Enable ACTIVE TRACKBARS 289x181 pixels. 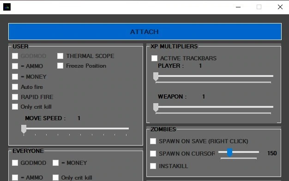point(154,58)
